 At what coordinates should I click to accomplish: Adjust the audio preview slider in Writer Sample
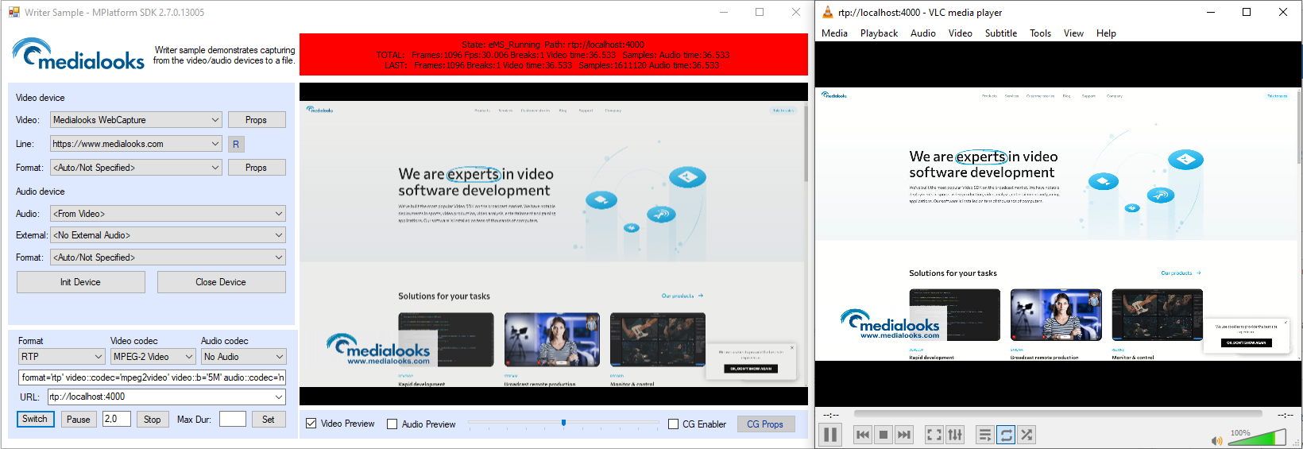coord(563,424)
